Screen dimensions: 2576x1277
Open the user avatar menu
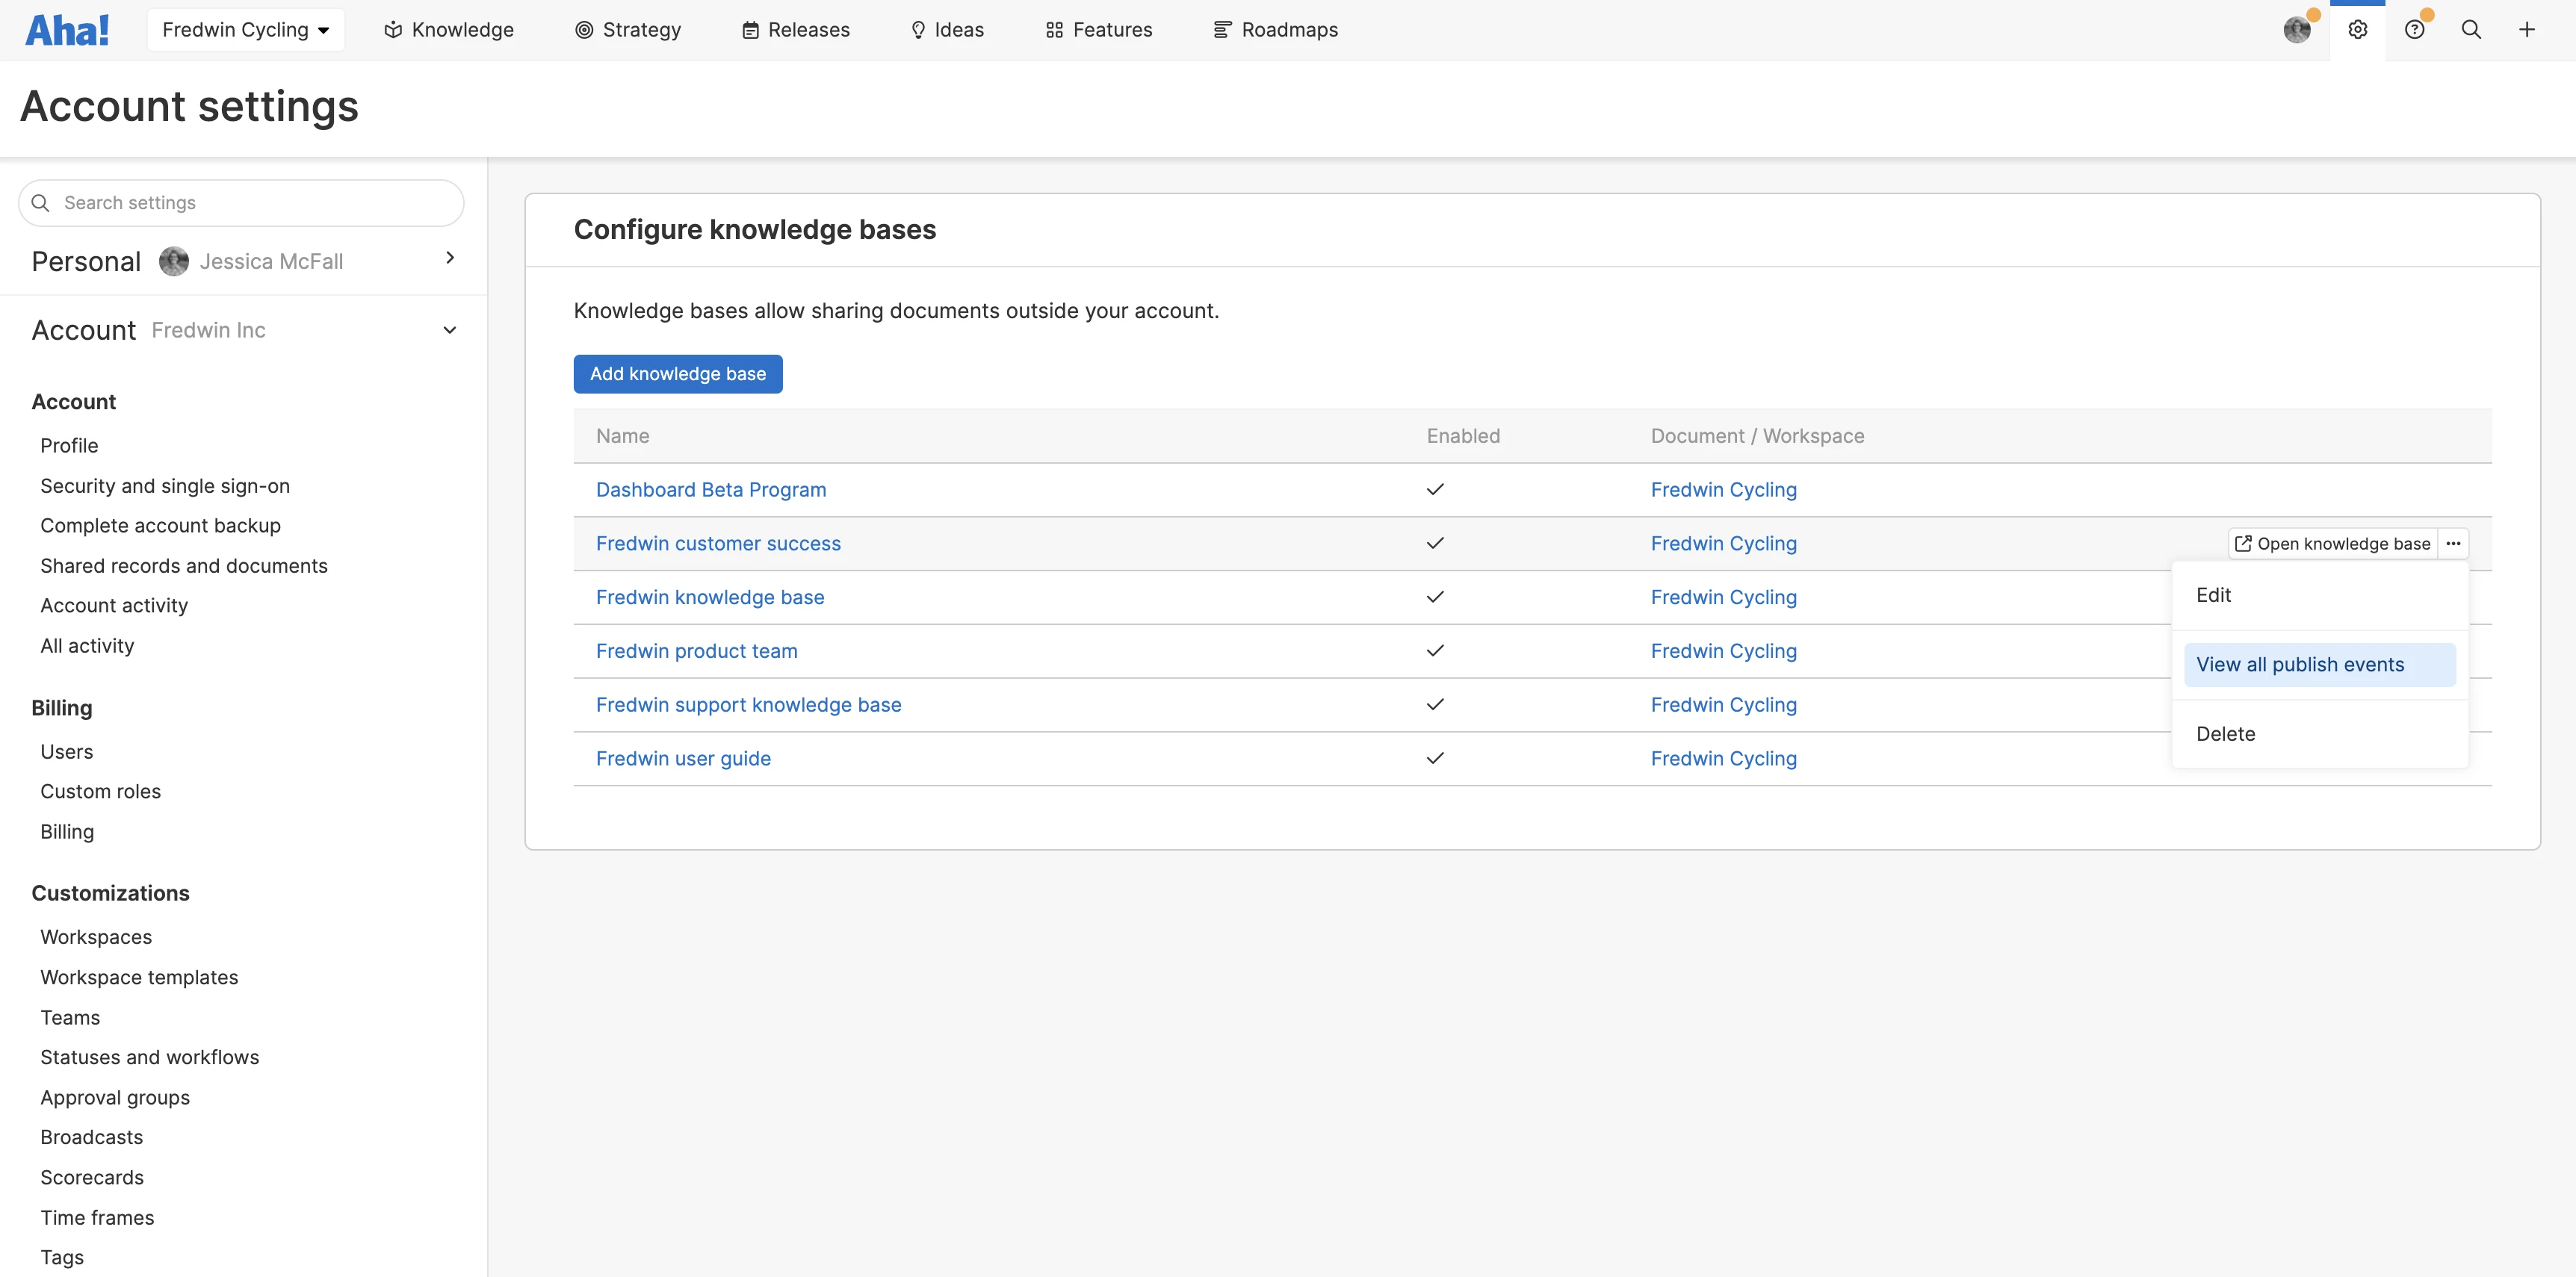2297,30
